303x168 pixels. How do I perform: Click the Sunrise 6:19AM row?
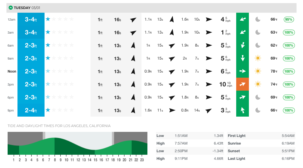click(x=261, y=143)
